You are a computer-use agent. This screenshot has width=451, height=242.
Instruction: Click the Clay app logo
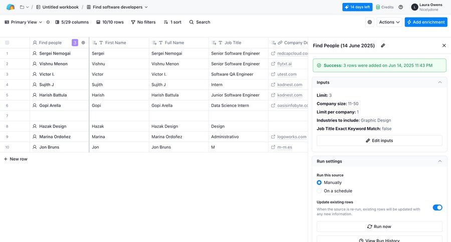[x=11, y=7]
